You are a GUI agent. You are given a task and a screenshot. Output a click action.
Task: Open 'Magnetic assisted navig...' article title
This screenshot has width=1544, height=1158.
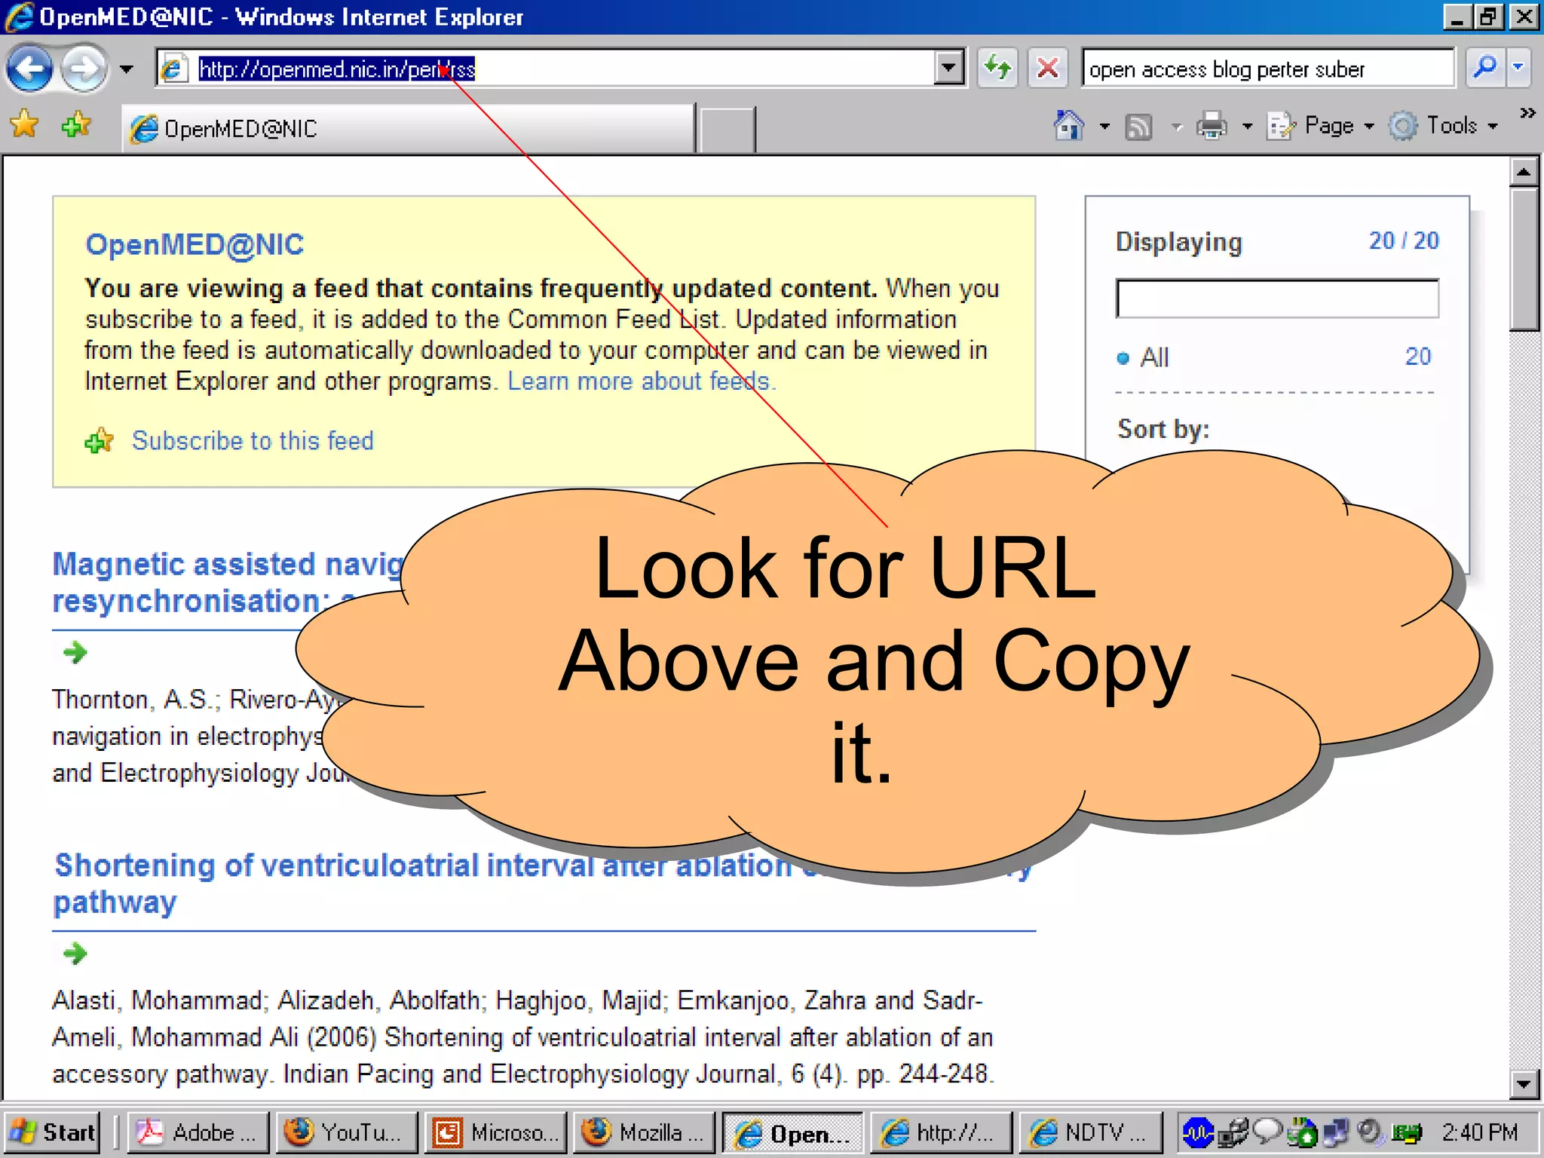point(226,583)
